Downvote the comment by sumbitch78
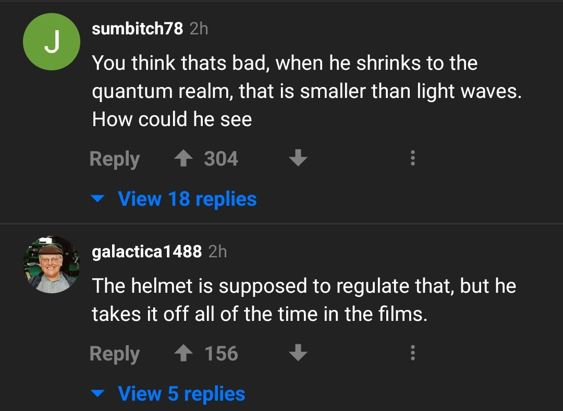The height and width of the screenshot is (411, 563). [x=298, y=159]
